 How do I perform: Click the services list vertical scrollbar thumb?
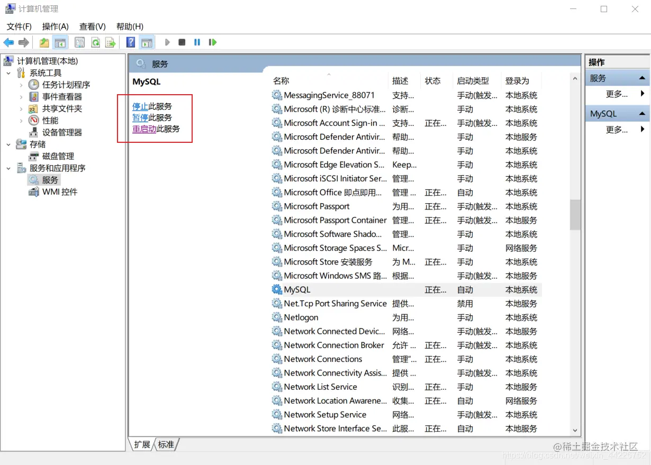575,214
